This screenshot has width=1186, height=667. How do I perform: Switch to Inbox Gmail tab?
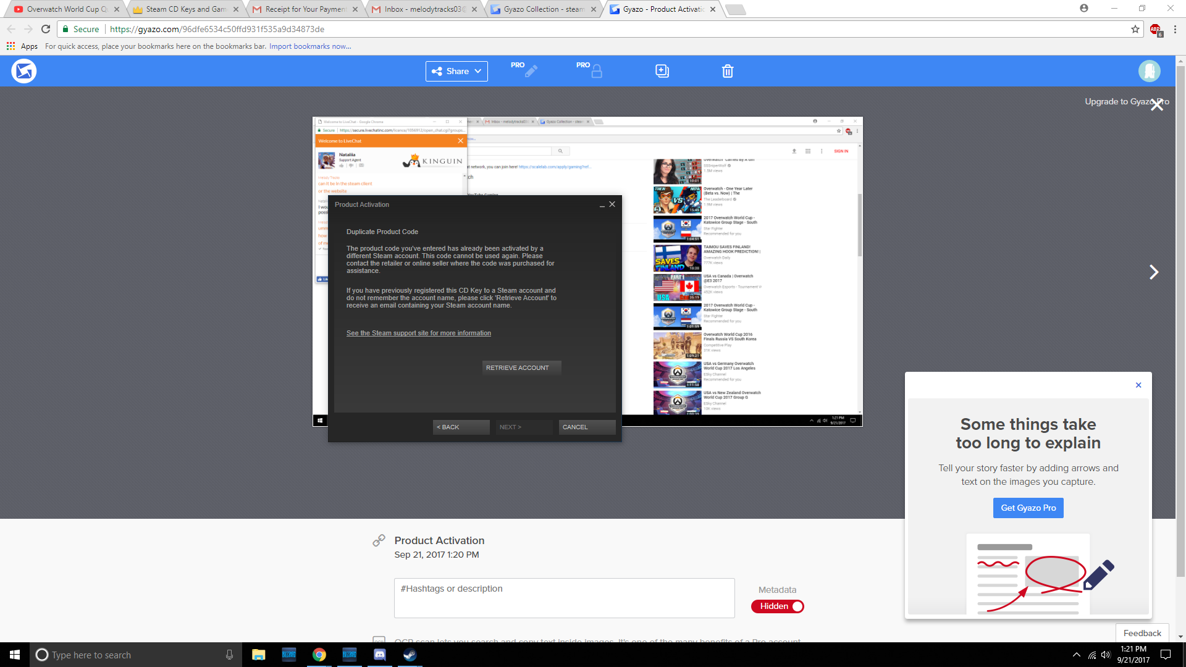[x=424, y=9]
